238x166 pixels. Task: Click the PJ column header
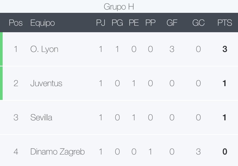coord(100,23)
